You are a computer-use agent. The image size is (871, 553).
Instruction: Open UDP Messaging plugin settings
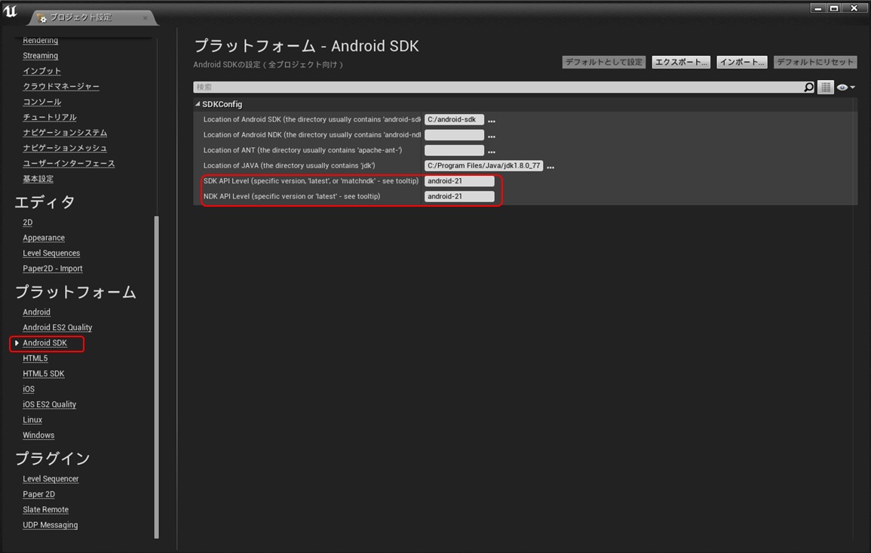click(x=50, y=524)
